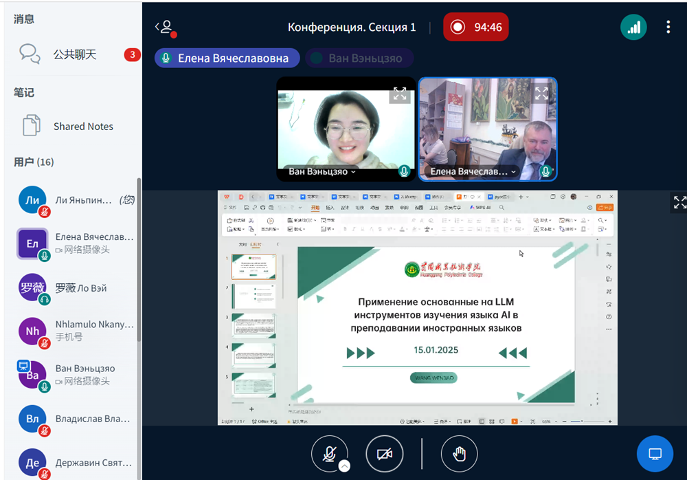Open the connection status signal icon
687x480 pixels.
click(633, 28)
